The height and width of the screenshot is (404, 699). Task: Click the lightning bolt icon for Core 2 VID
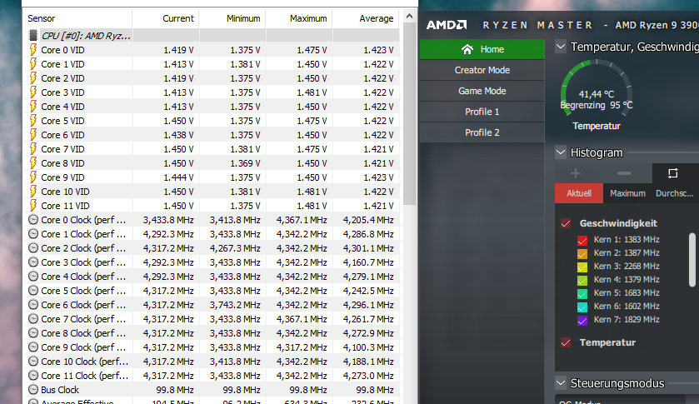(x=33, y=78)
